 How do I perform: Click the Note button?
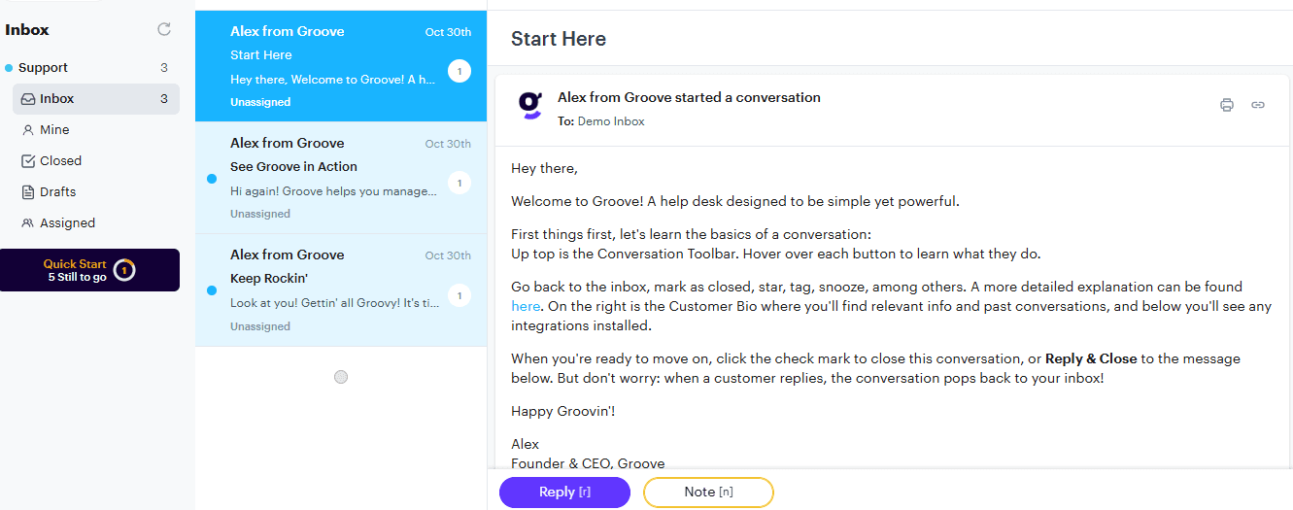tap(708, 493)
